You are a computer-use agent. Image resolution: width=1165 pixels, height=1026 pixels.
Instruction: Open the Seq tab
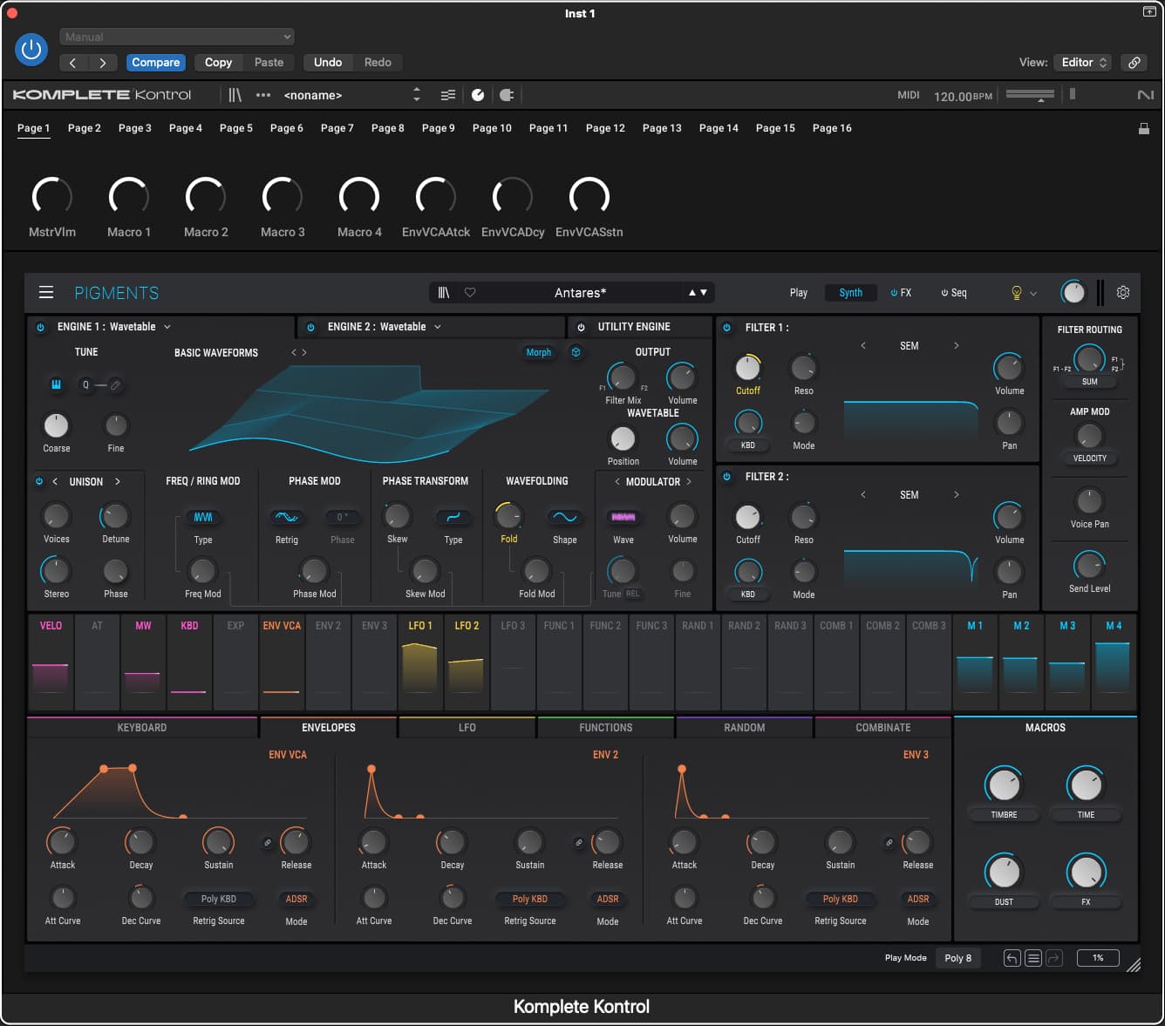coord(954,293)
